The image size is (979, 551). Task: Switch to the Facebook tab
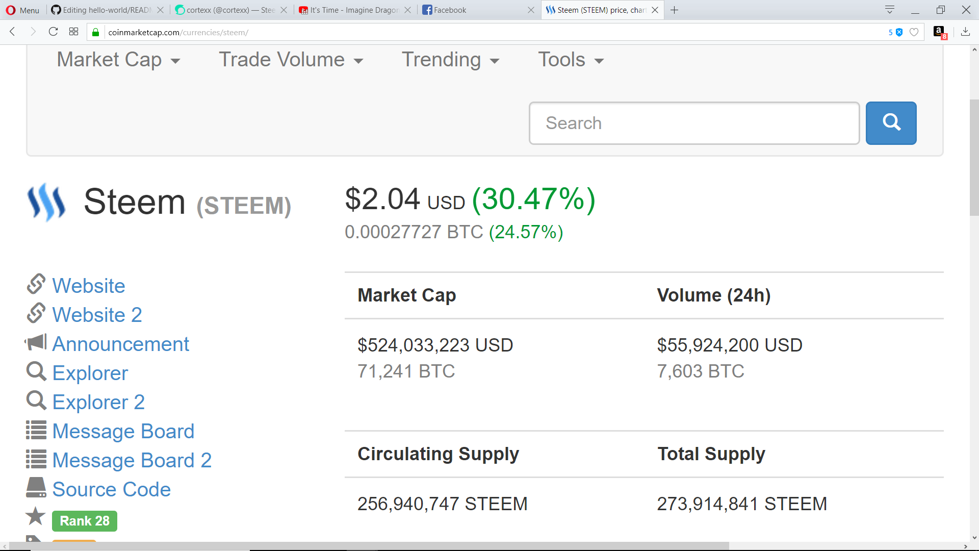pyautogui.click(x=477, y=10)
